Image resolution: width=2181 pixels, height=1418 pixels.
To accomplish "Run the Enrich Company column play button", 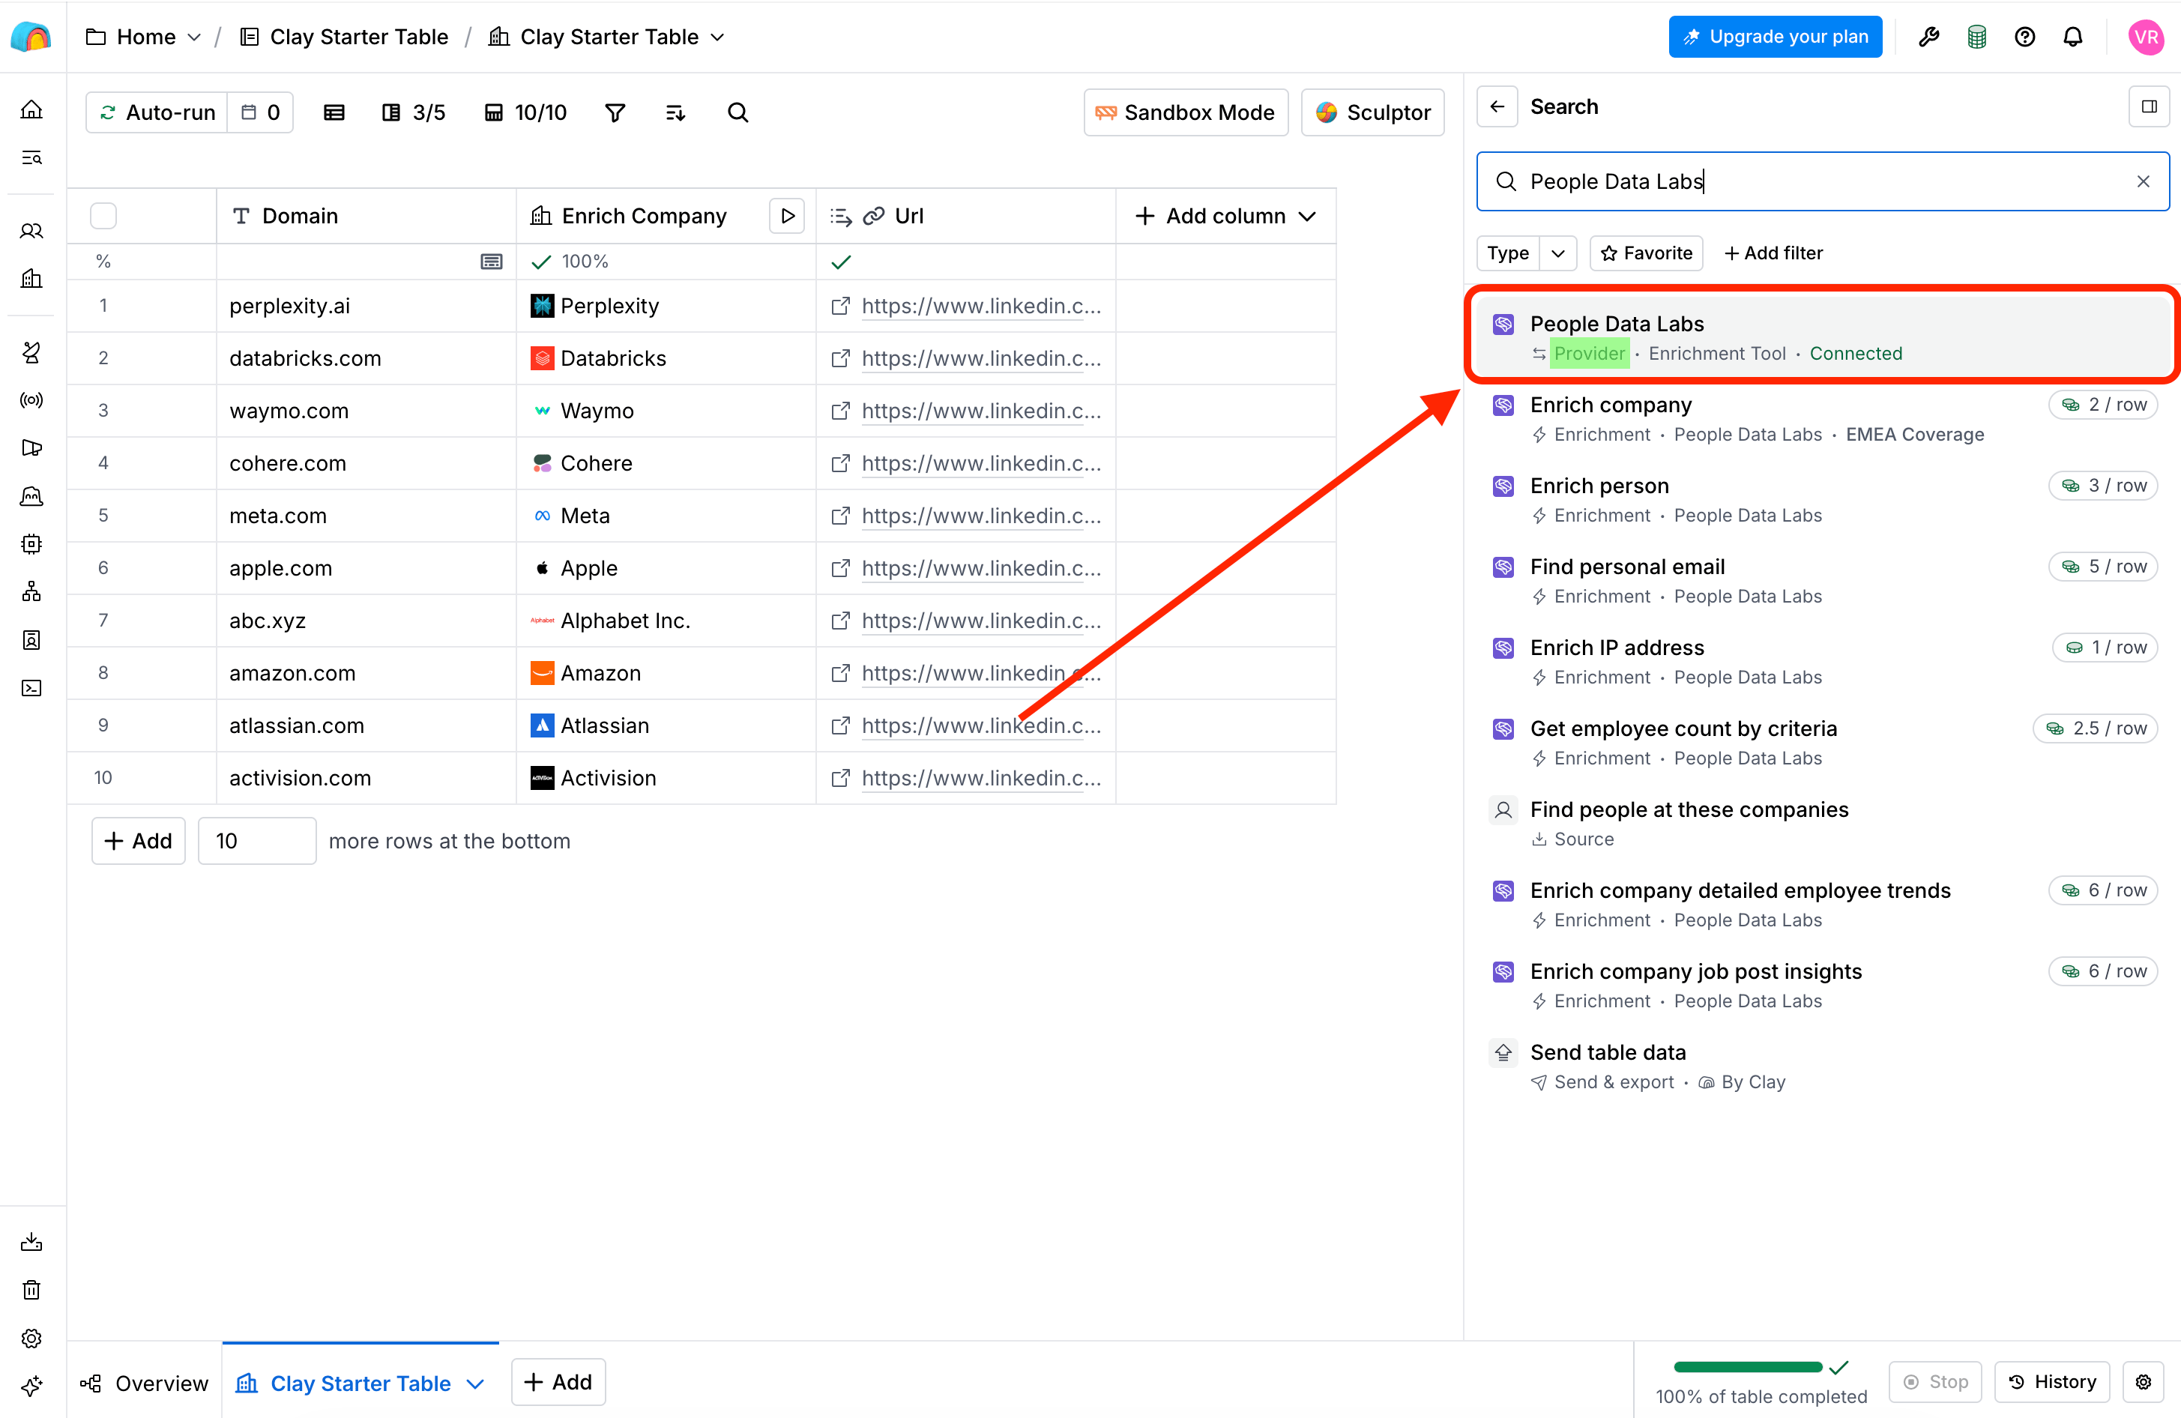I will pyautogui.click(x=787, y=215).
